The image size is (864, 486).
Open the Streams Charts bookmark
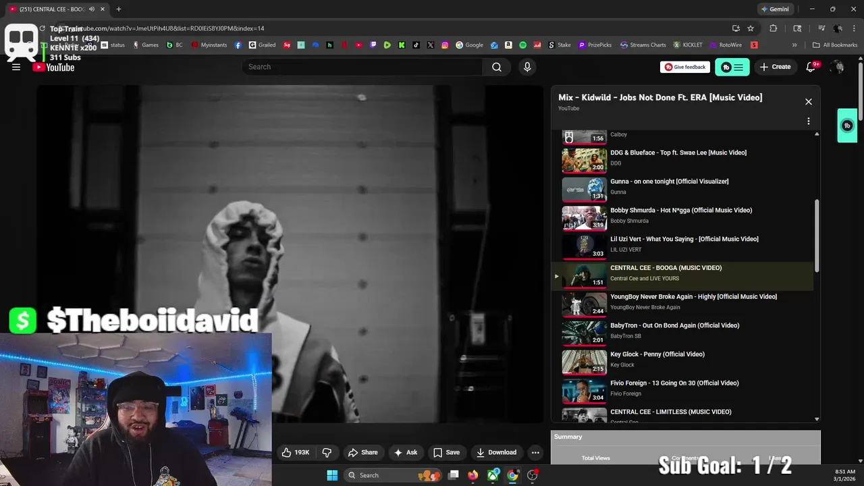(643, 45)
